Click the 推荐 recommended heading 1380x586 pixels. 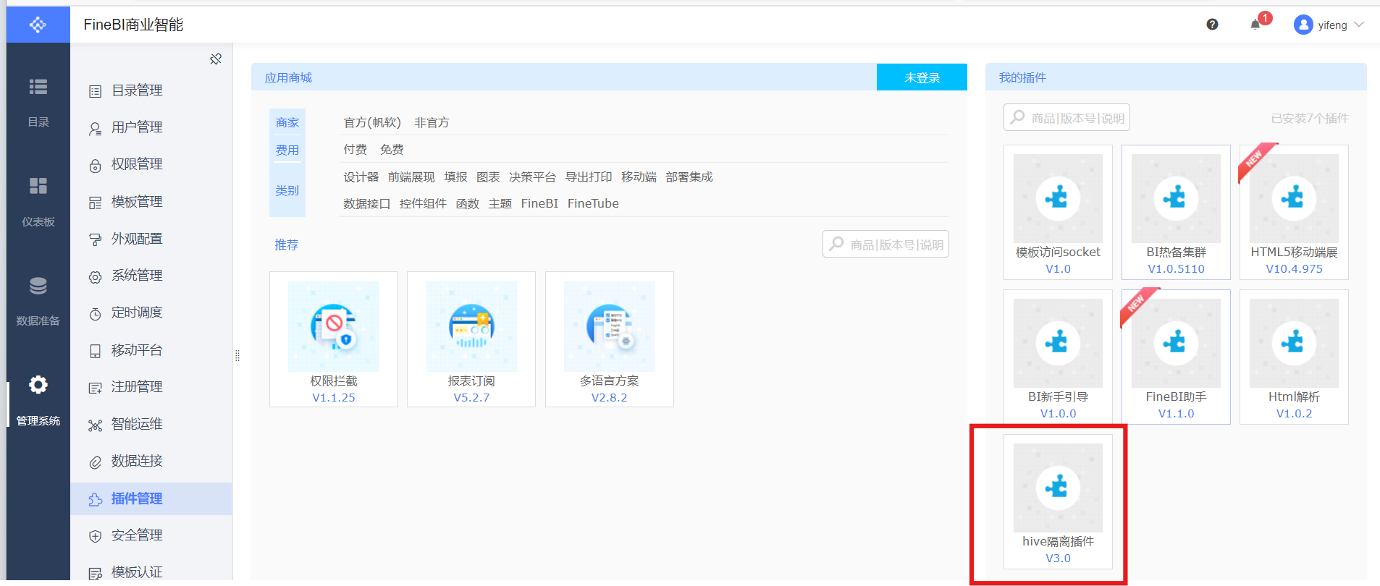tap(286, 245)
